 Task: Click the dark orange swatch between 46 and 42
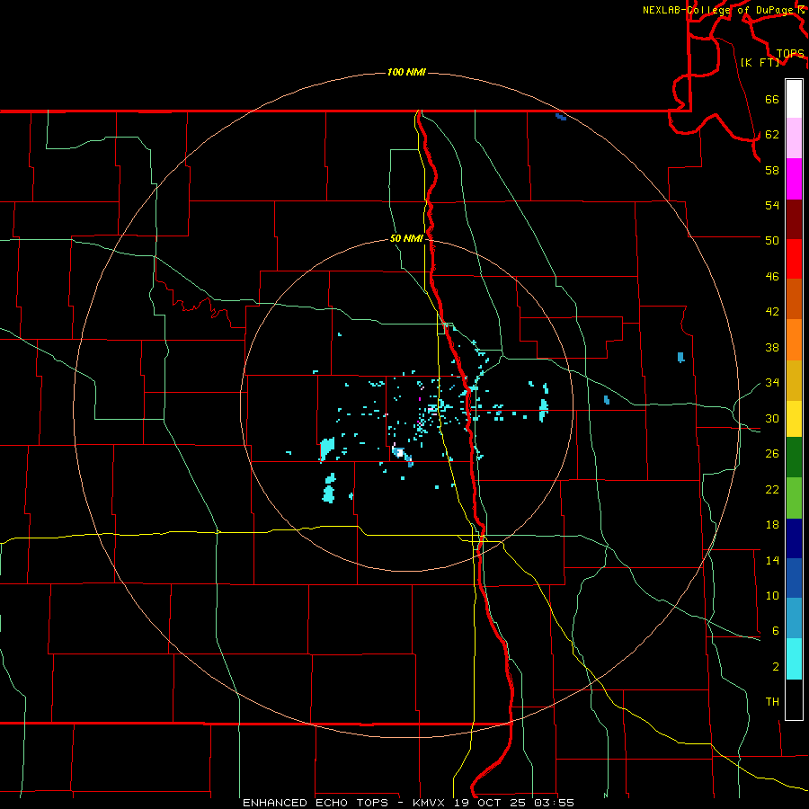coord(794,299)
